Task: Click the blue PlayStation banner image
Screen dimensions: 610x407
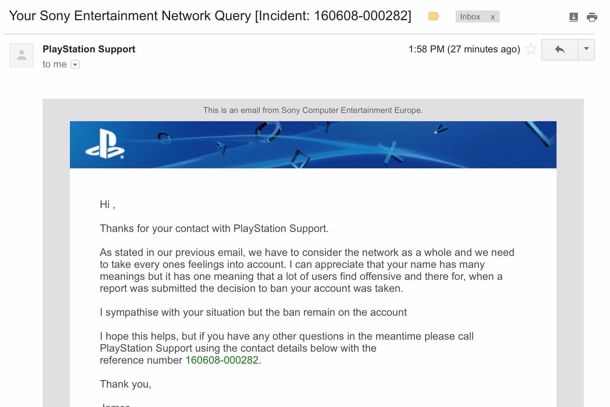Action: point(313,144)
